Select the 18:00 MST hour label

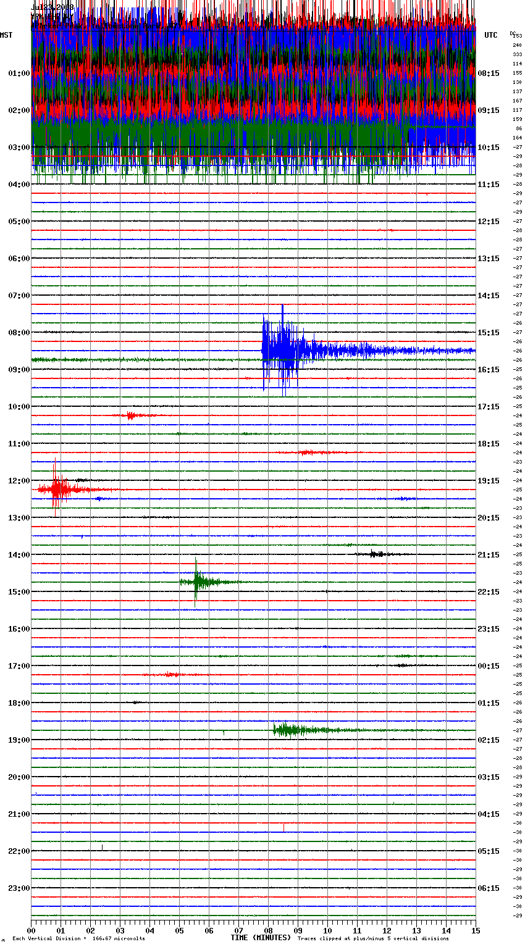tap(19, 703)
